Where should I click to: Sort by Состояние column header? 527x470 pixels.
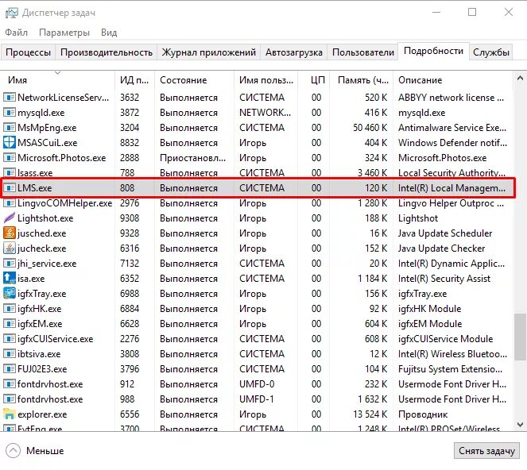point(194,80)
